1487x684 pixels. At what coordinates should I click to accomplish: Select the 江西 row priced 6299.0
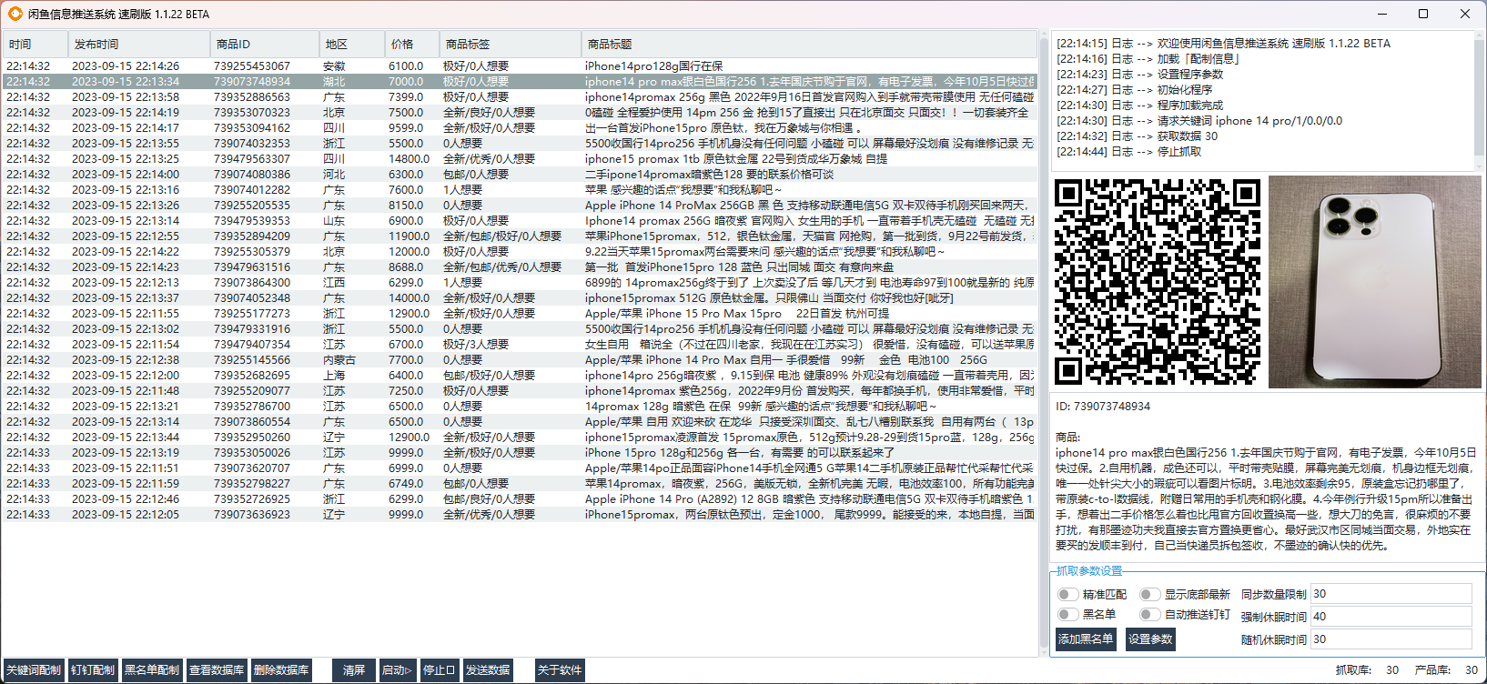[520, 283]
